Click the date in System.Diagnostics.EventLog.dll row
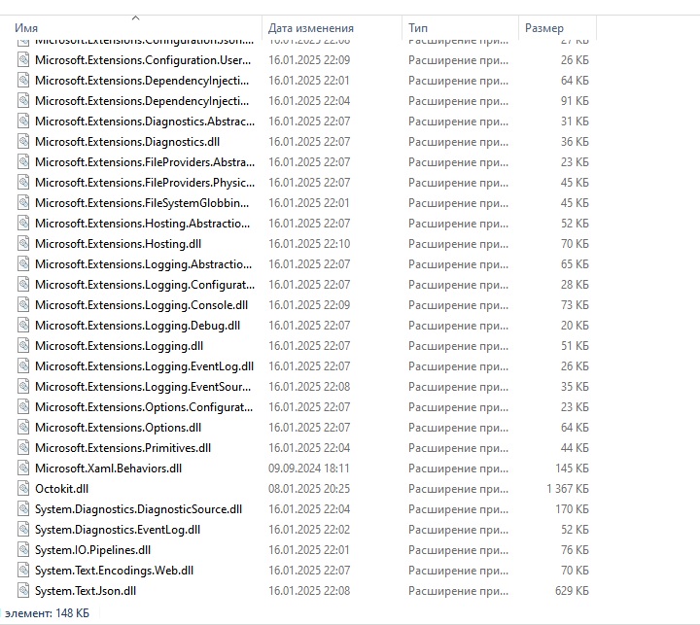The image size is (700, 625). click(309, 530)
